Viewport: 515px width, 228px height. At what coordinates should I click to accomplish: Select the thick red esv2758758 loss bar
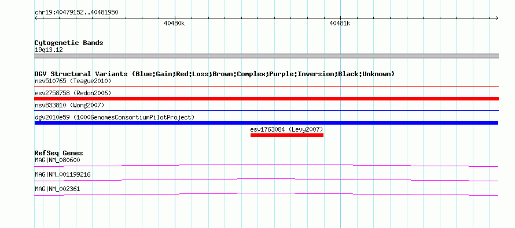266,99
